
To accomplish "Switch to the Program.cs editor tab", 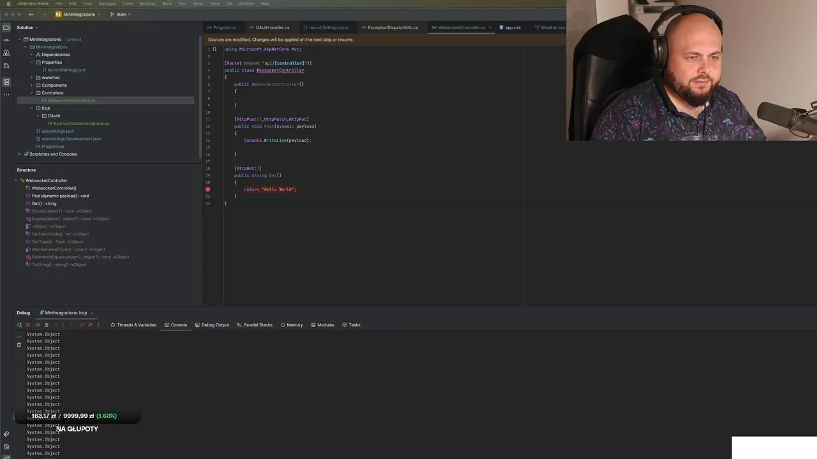I will (x=221, y=27).
